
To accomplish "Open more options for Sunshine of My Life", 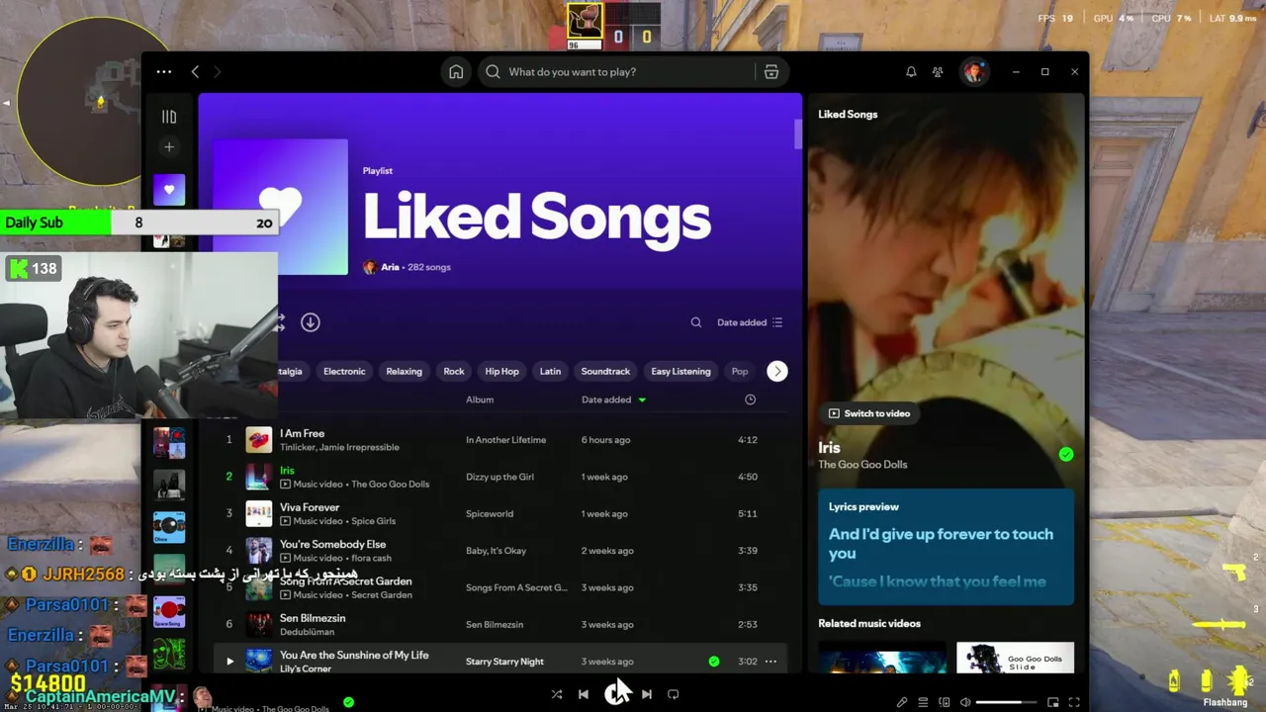I will (770, 661).
